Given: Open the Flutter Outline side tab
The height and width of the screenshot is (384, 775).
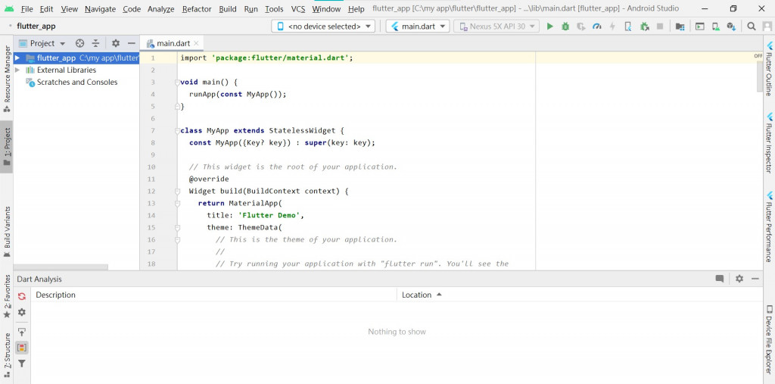Looking at the screenshot, I should point(769,68).
